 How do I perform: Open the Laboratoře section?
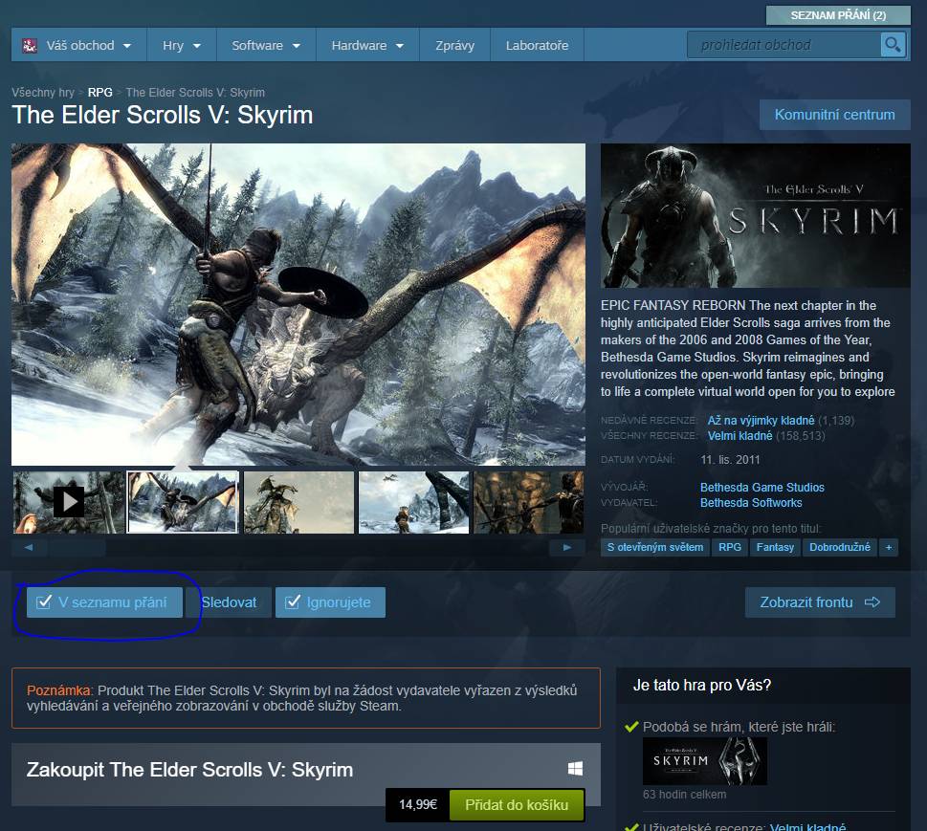point(537,45)
